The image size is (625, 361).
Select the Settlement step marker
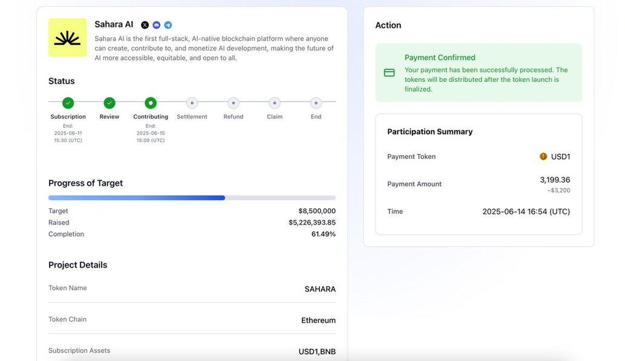pos(192,103)
